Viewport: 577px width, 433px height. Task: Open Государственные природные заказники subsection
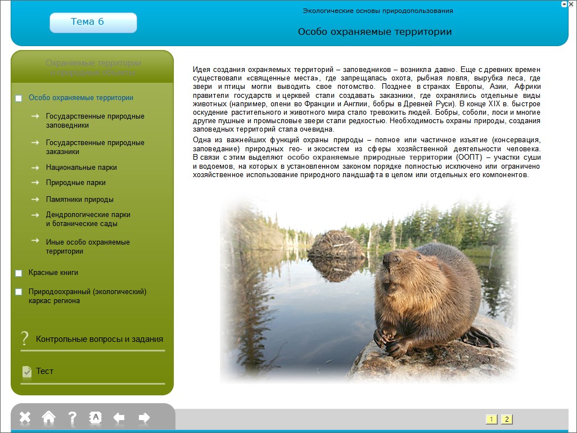tap(94, 147)
